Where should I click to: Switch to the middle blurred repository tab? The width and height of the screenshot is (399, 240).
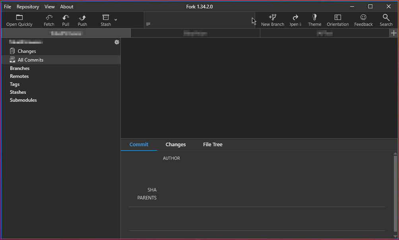pos(195,33)
